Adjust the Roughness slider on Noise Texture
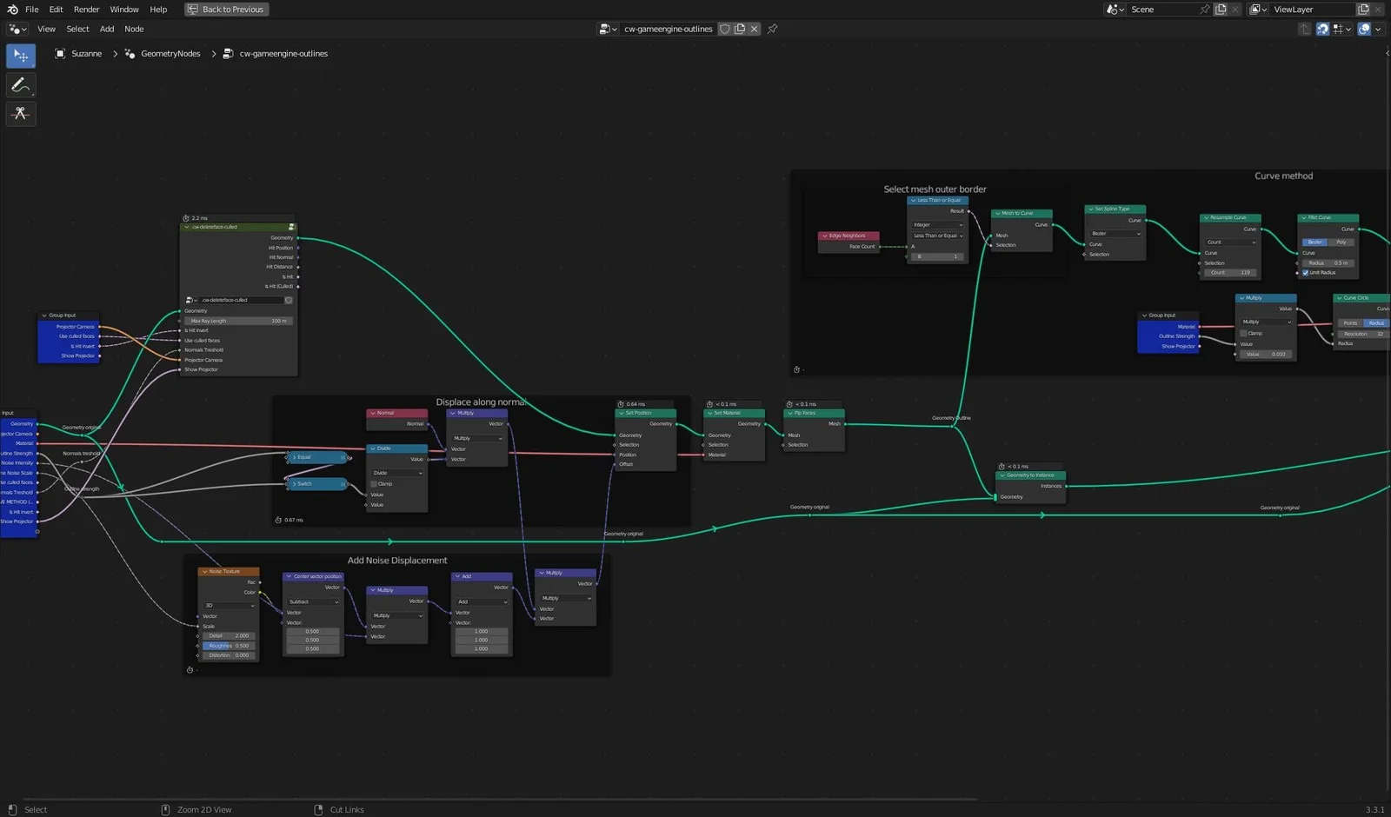The width and height of the screenshot is (1391, 817). 229,645
